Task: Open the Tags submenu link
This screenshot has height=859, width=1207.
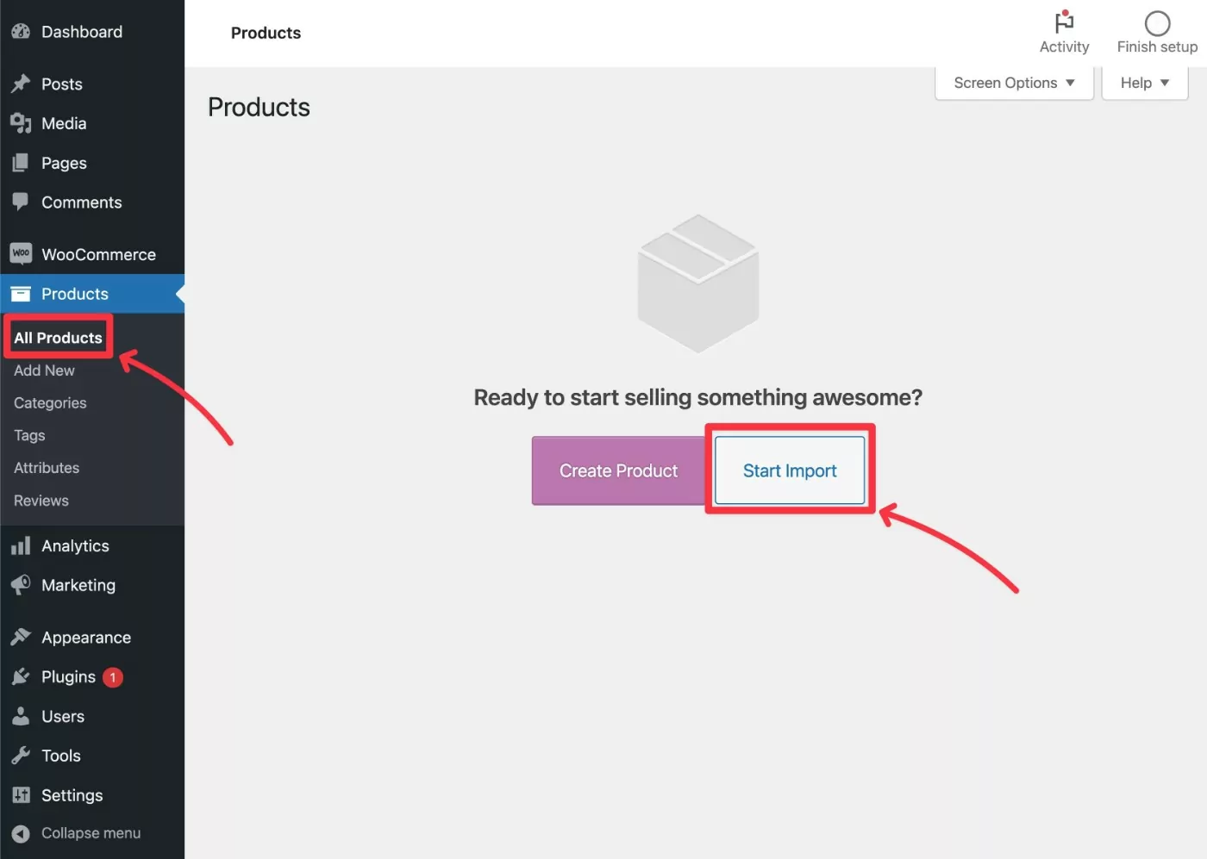Action: 29,436
